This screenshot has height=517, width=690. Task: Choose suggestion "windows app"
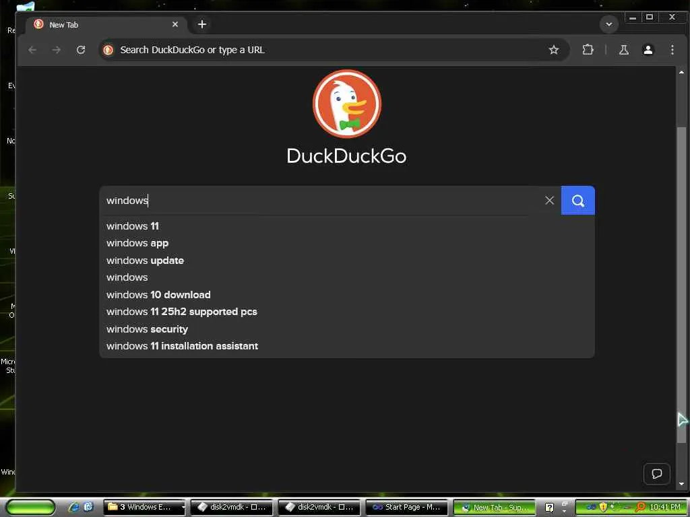[x=347, y=243]
